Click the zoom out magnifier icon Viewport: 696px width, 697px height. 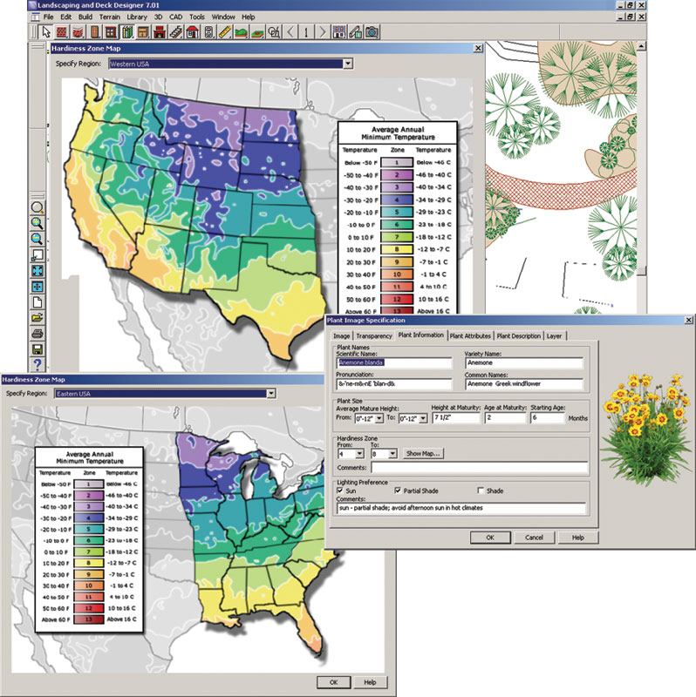click(38, 239)
